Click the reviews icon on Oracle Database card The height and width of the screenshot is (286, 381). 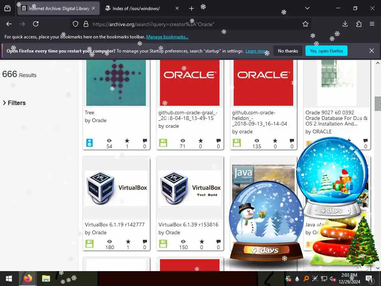[365, 140]
